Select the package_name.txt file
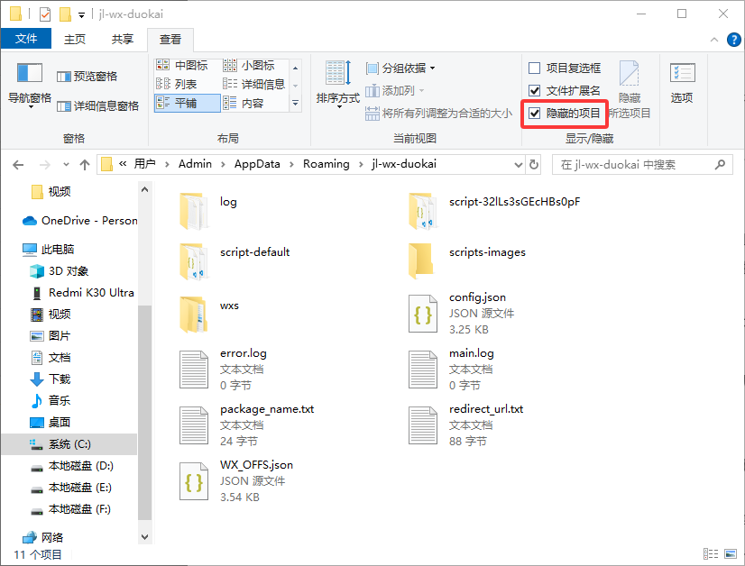Viewport: 745px width, 566px height. [x=247, y=425]
